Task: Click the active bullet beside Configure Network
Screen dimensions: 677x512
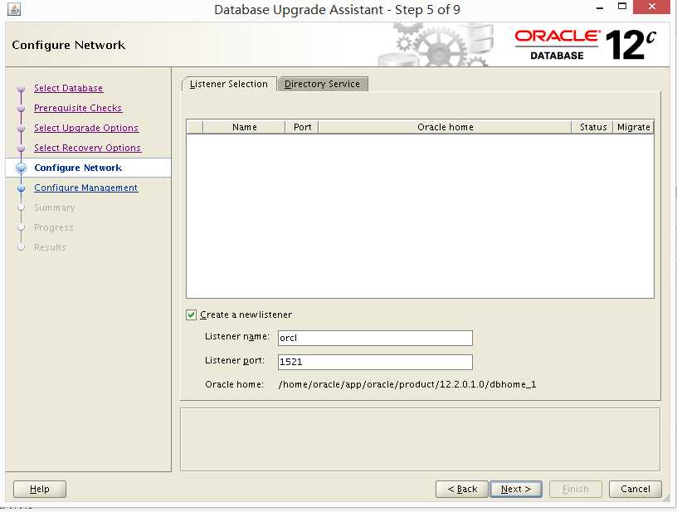Action: click(22, 168)
